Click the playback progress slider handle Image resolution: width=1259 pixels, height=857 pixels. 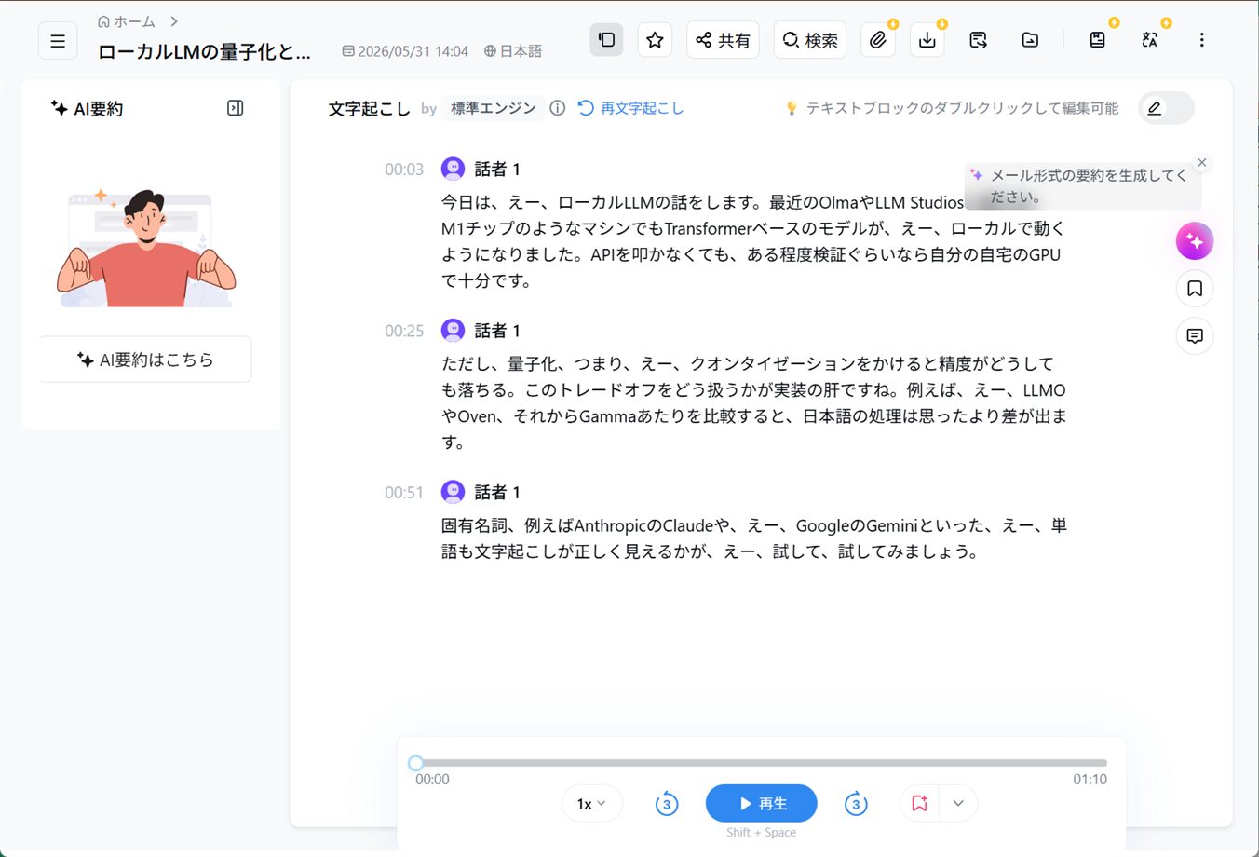tap(416, 763)
